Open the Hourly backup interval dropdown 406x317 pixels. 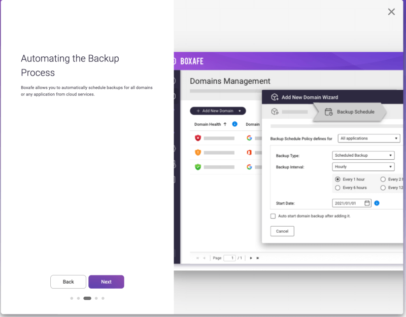pos(363,166)
